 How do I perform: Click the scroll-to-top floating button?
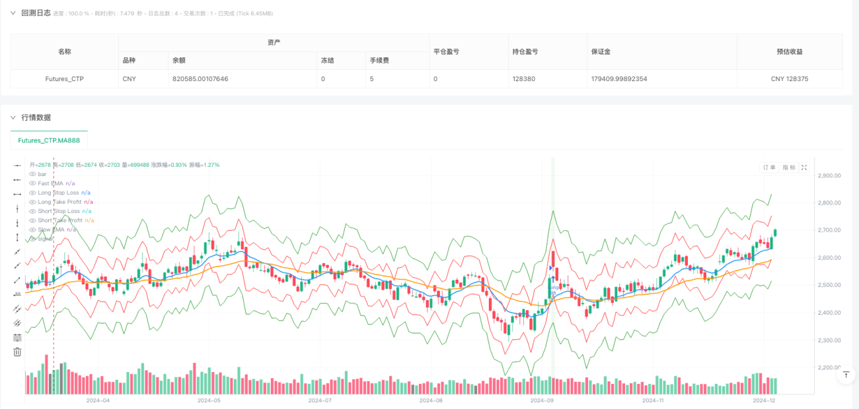pos(846,375)
